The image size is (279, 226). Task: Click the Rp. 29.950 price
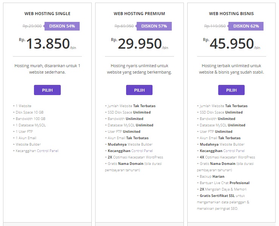[x=140, y=44]
